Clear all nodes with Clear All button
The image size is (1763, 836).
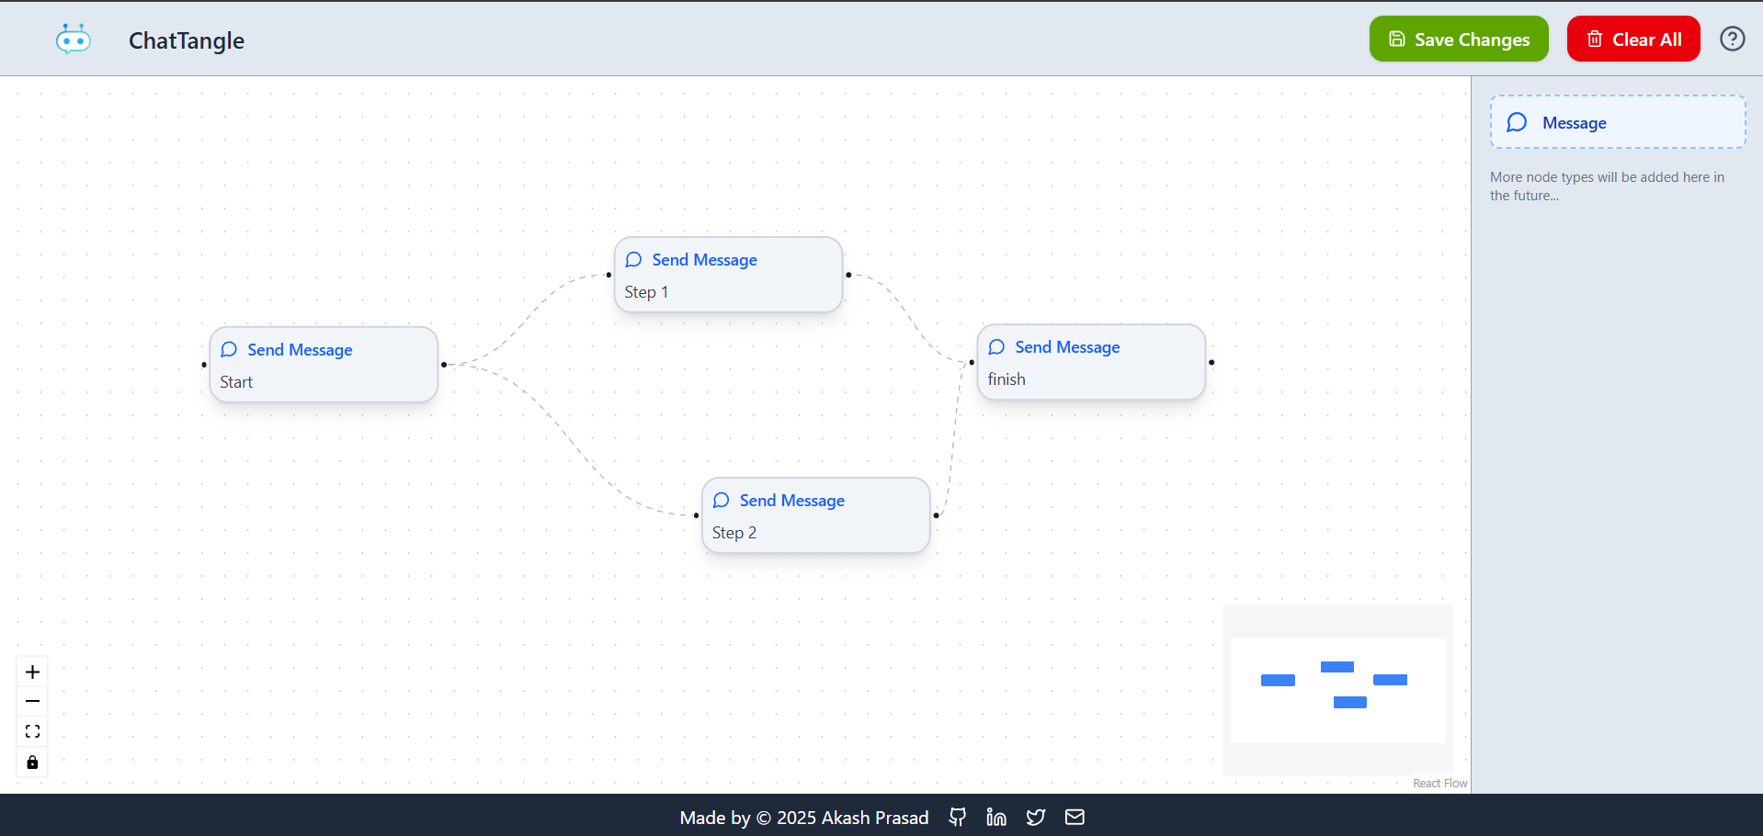1633,39
